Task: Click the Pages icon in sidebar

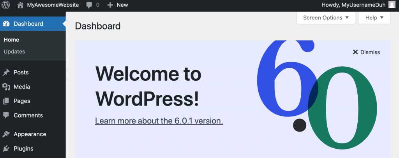Action: point(6,101)
